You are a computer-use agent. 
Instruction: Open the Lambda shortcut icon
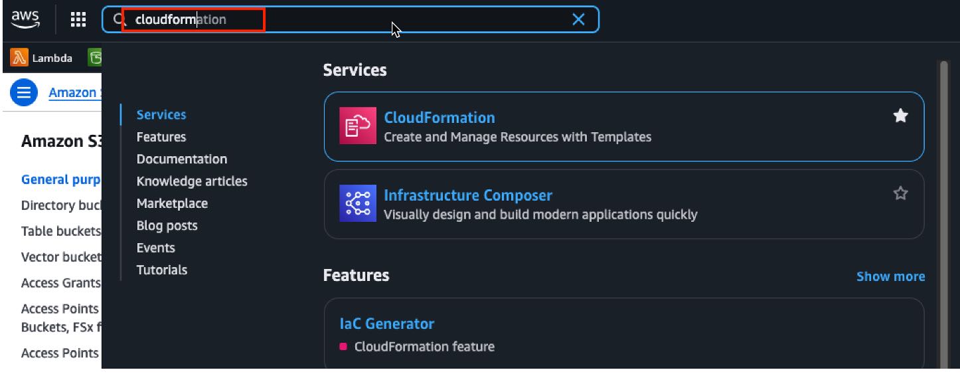19,58
